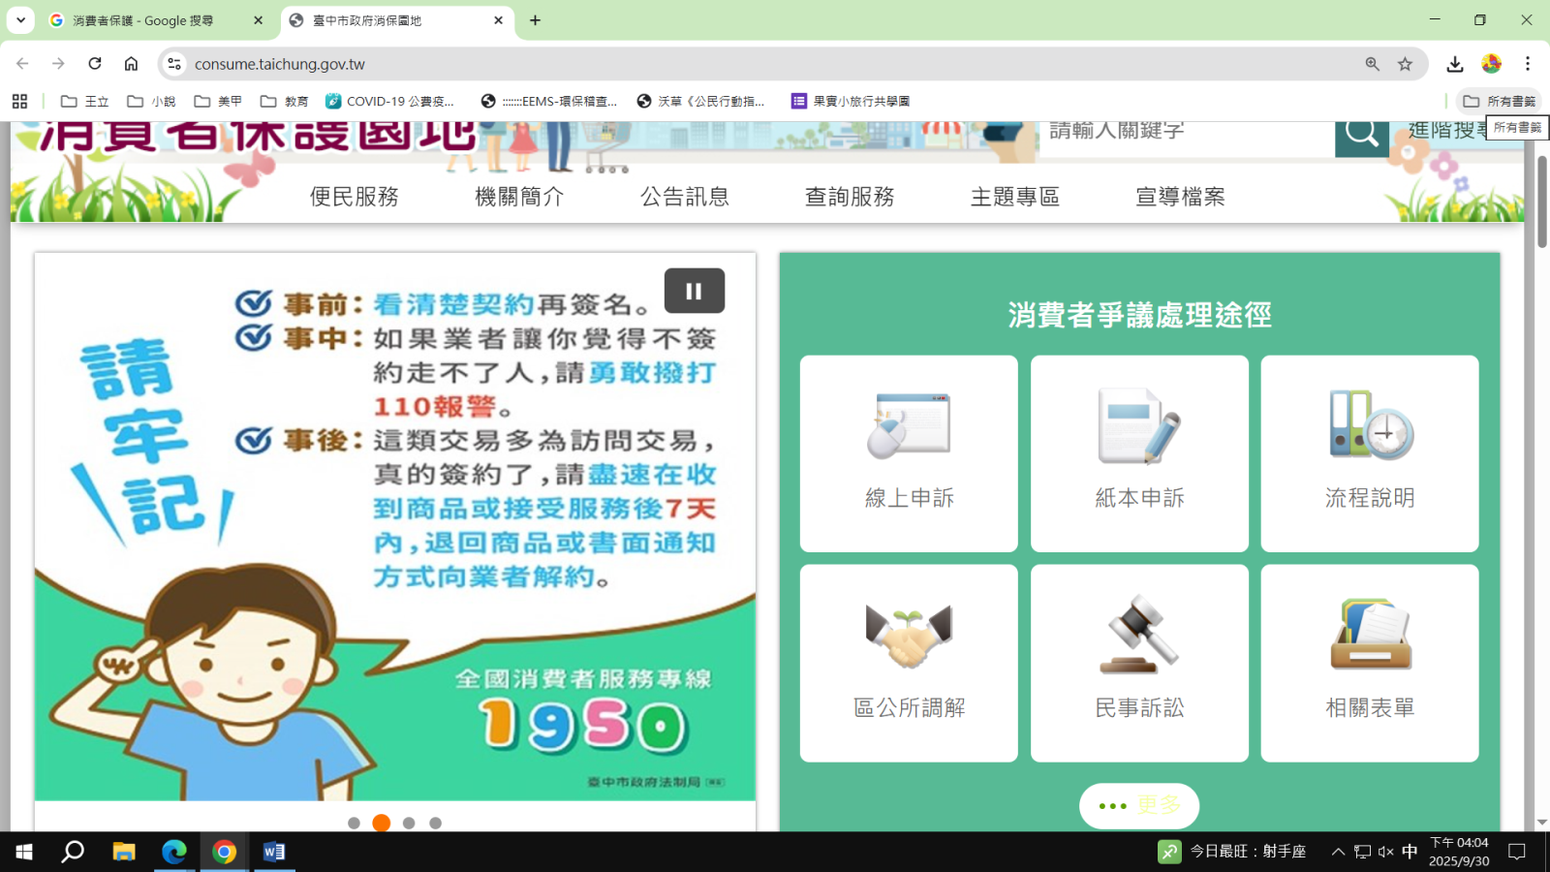Image resolution: width=1550 pixels, height=872 pixels.
Task: Open the 查詢服務 navigation menu
Action: pyautogui.click(x=850, y=197)
